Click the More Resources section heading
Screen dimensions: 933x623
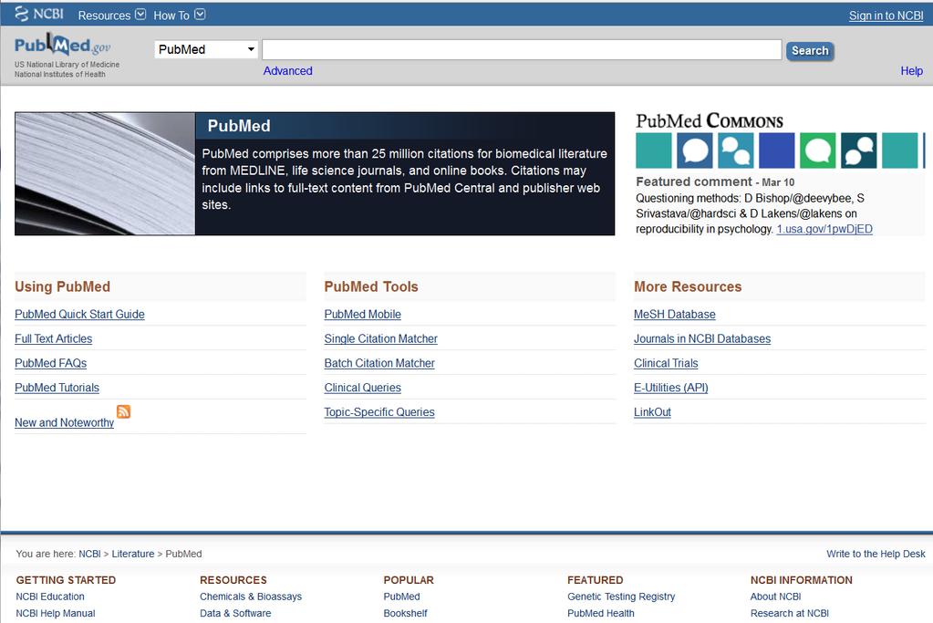[x=688, y=286]
